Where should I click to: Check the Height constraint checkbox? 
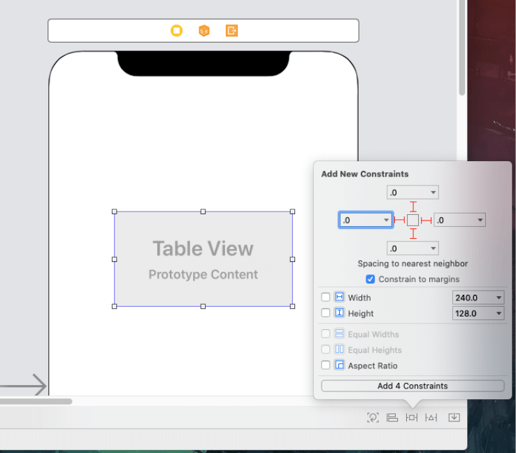[325, 313]
